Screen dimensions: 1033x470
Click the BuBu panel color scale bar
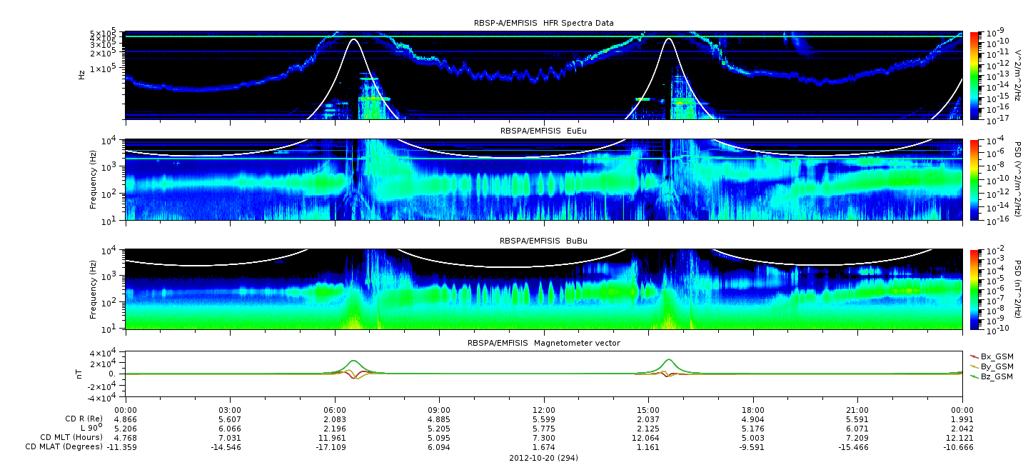[974, 289]
